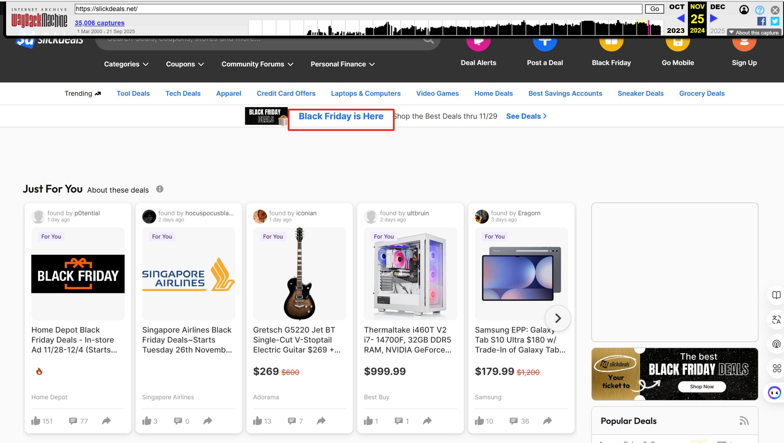The image size is (784, 443).
Task: Open the 35,006 captures link
Action: pos(100,23)
